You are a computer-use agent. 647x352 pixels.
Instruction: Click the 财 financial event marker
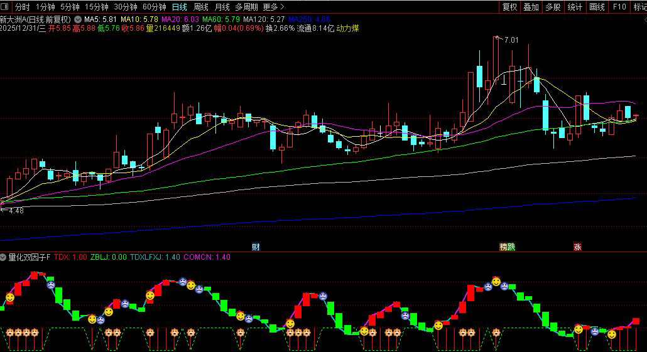click(256, 247)
